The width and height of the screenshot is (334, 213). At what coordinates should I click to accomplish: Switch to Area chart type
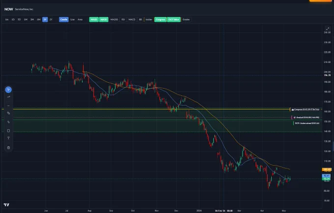pos(80,20)
